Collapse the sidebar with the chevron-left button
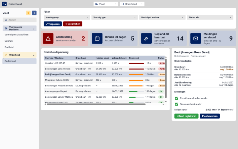This screenshot has height=149, width=238. tap(34, 13)
